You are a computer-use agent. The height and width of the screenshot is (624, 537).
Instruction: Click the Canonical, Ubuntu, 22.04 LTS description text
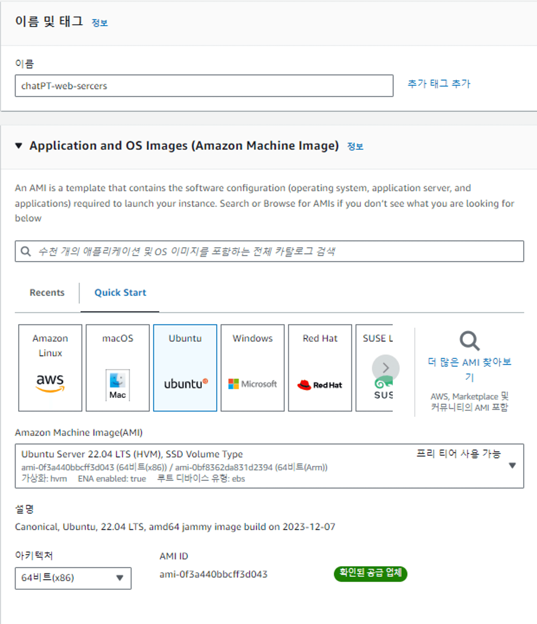175,527
